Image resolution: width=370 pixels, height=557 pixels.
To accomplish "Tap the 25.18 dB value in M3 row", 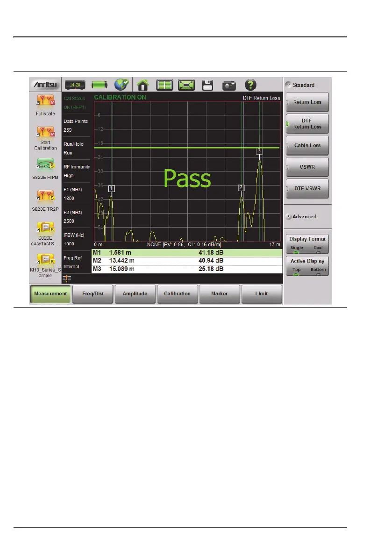I will coord(211,269).
